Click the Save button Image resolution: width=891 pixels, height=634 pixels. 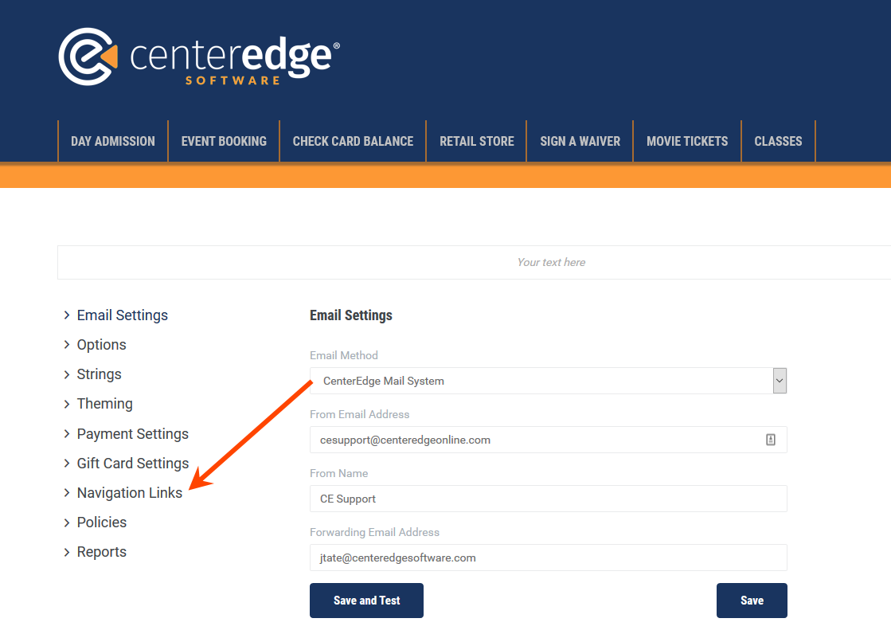(752, 601)
